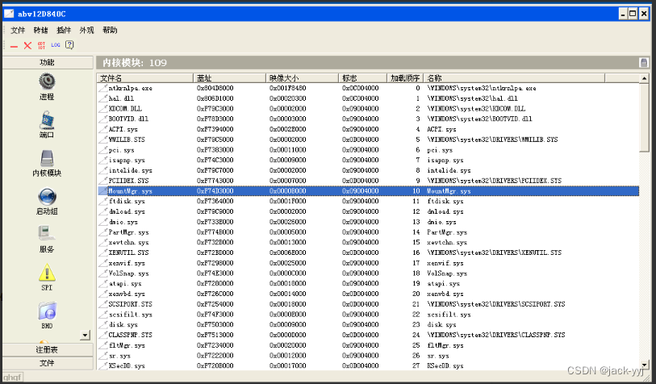Select the MountMgr.sys row
This screenshot has height=384, width=656.
pos(368,190)
